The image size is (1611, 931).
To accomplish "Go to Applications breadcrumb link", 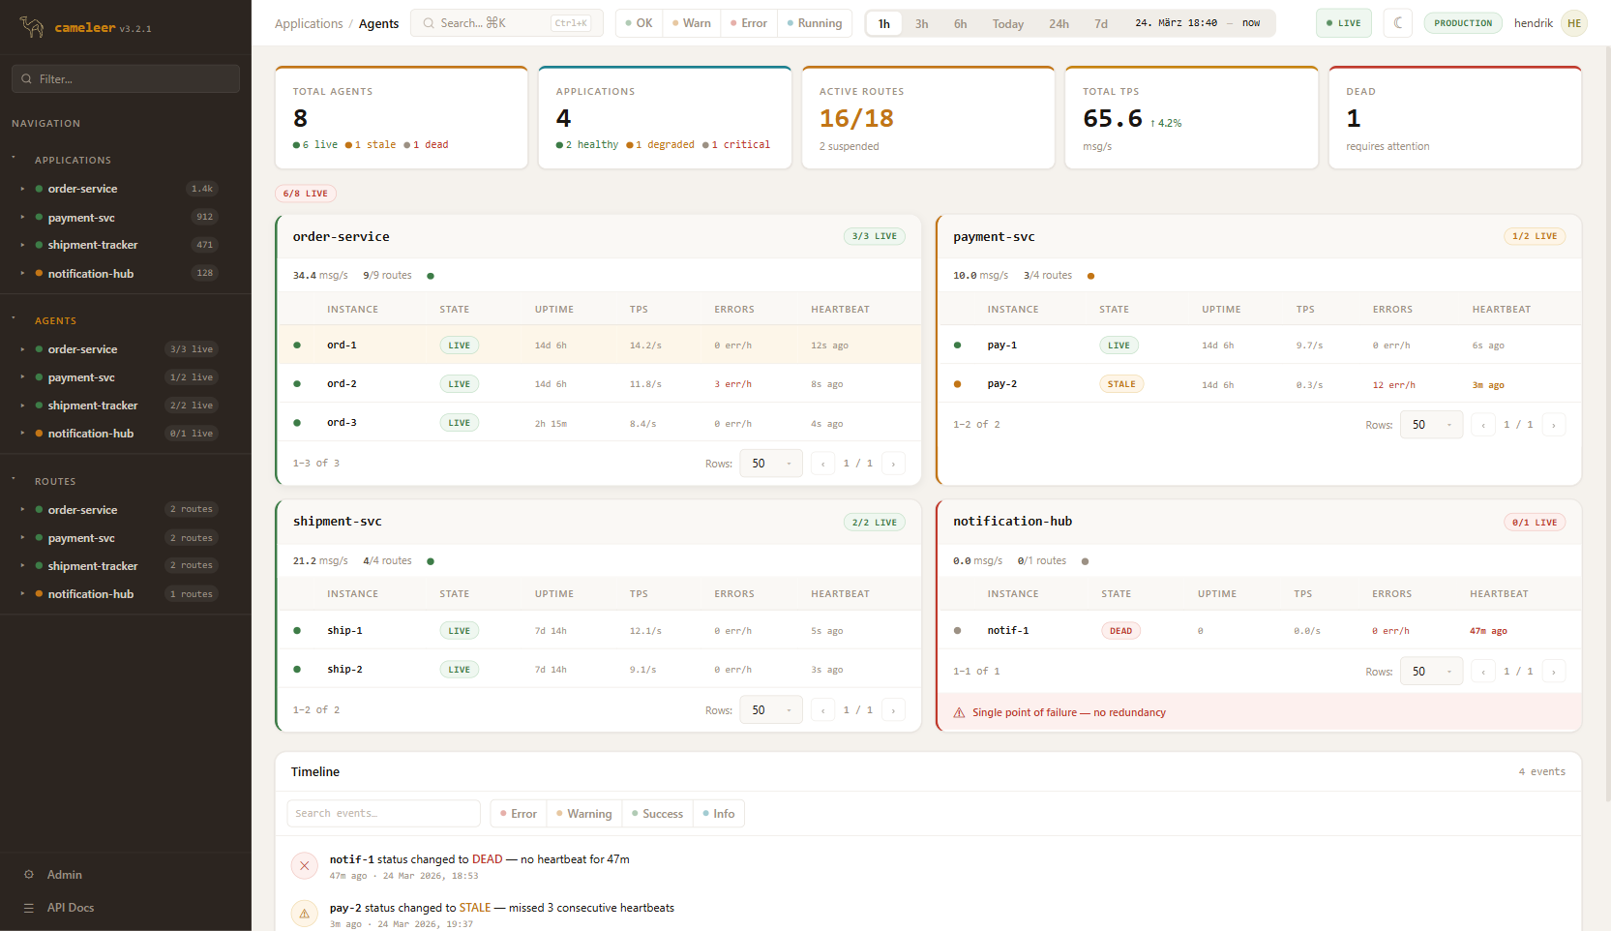I will [x=309, y=24].
